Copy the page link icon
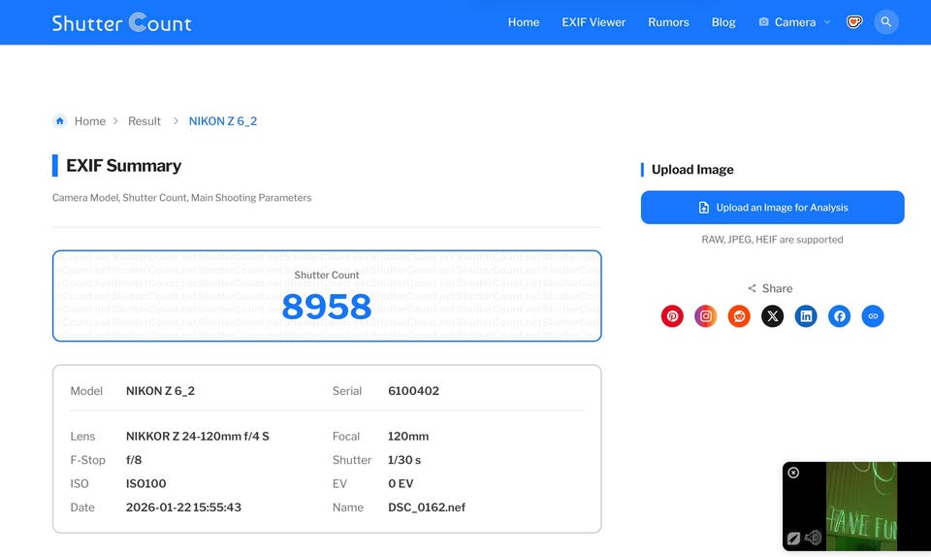Screen dimensions: 931x557 tap(873, 315)
